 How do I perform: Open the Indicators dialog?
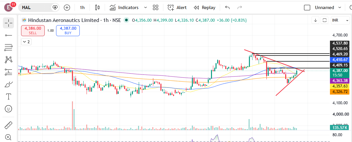click(124, 8)
